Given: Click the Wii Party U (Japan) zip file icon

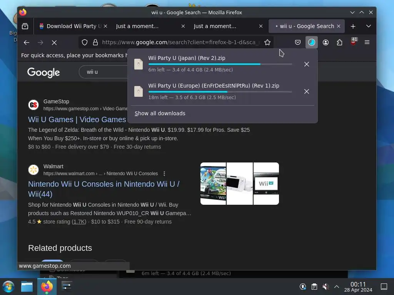Looking at the screenshot, I should [139, 64].
